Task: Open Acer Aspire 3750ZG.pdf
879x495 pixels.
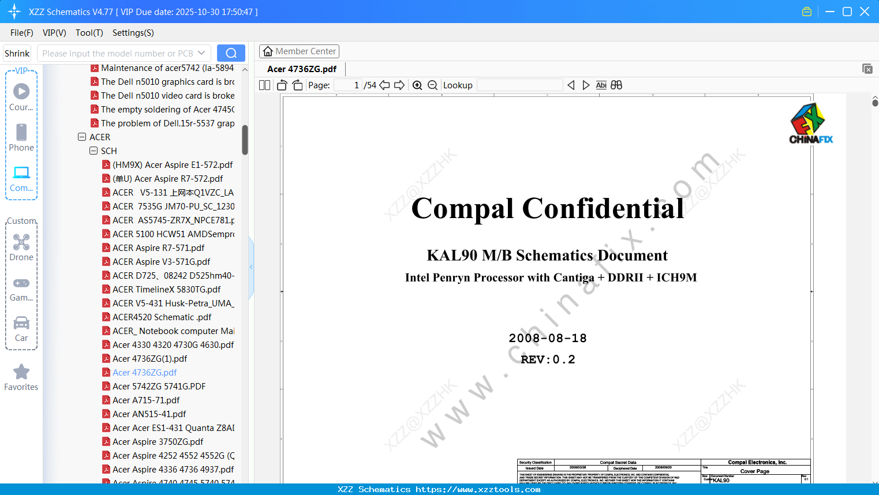Action: click(153, 442)
